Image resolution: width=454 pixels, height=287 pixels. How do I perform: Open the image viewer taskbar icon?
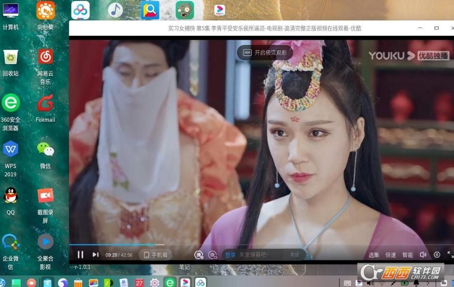tap(93, 283)
